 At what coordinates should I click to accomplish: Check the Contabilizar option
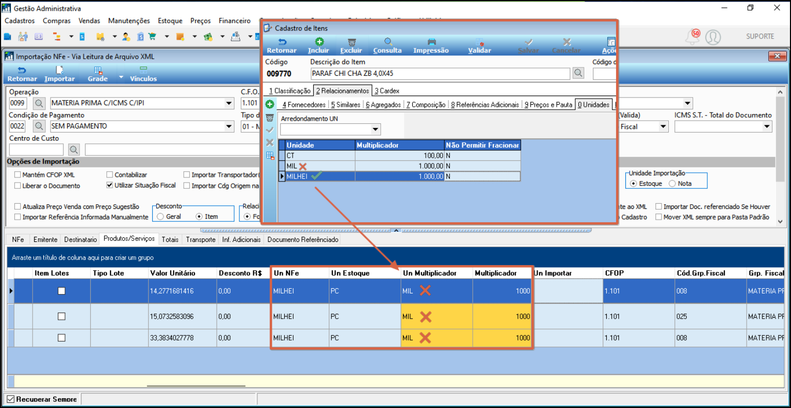(x=109, y=175)
